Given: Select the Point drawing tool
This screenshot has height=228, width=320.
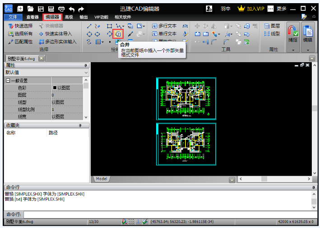Looking at the screenshot, I should 110,42.
